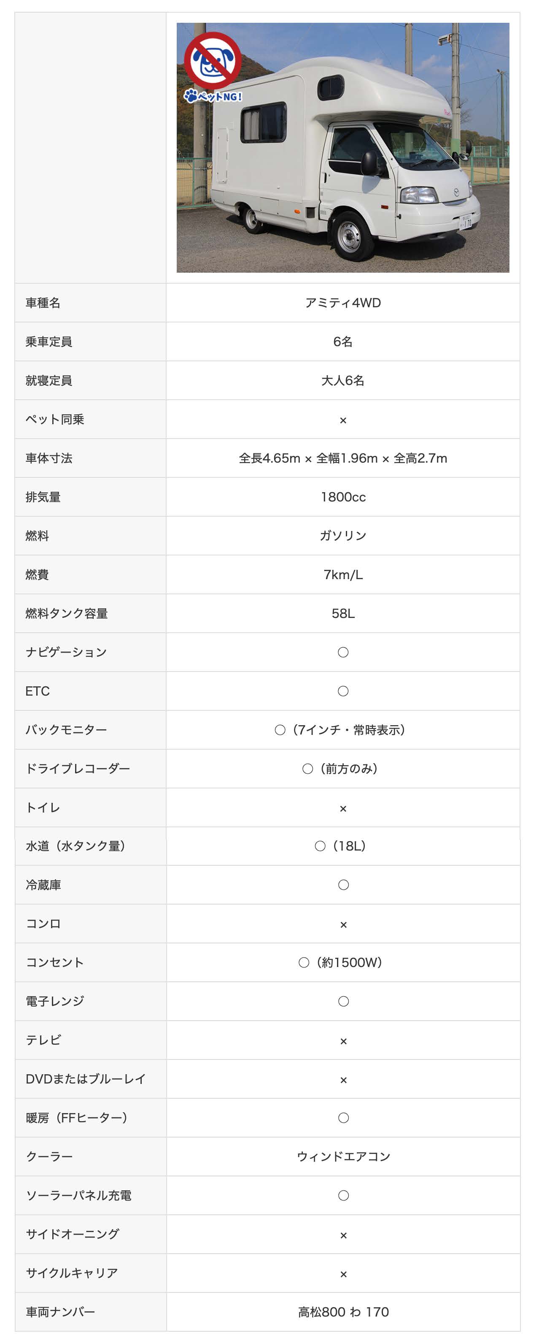Image resolution: width=539 pixels, height=1341 pixels.
Task: Click the circle mark in ソーラーパネル充電 row
Action: pyautogui.click(x=343, y=1195)
